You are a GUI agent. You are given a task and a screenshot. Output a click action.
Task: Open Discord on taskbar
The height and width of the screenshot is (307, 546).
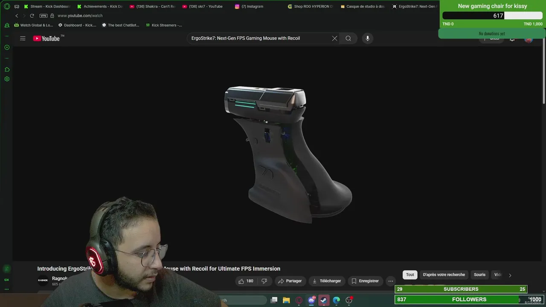click(x=312, y=300)
